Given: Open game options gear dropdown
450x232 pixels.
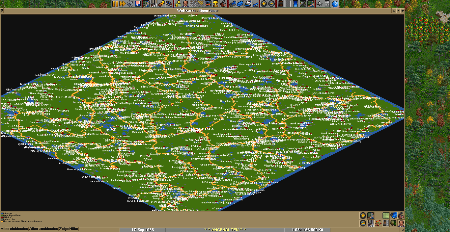Looking at the screenshot, I should pyautogui.click(x=130, y=4).
